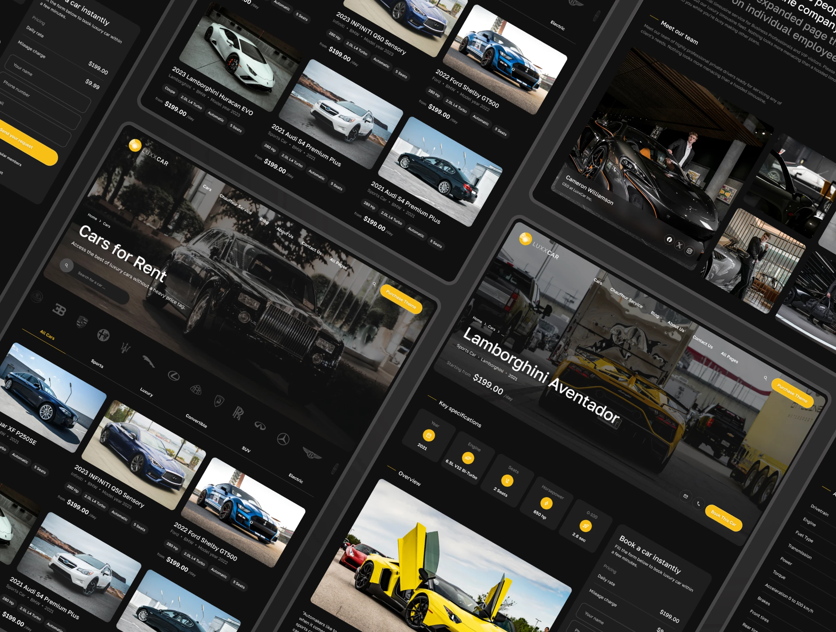The width and height of the screenshot is (836, 632).
Task: Click search icon in Cars for Rent navbar
Action: (x=374, y=284)
